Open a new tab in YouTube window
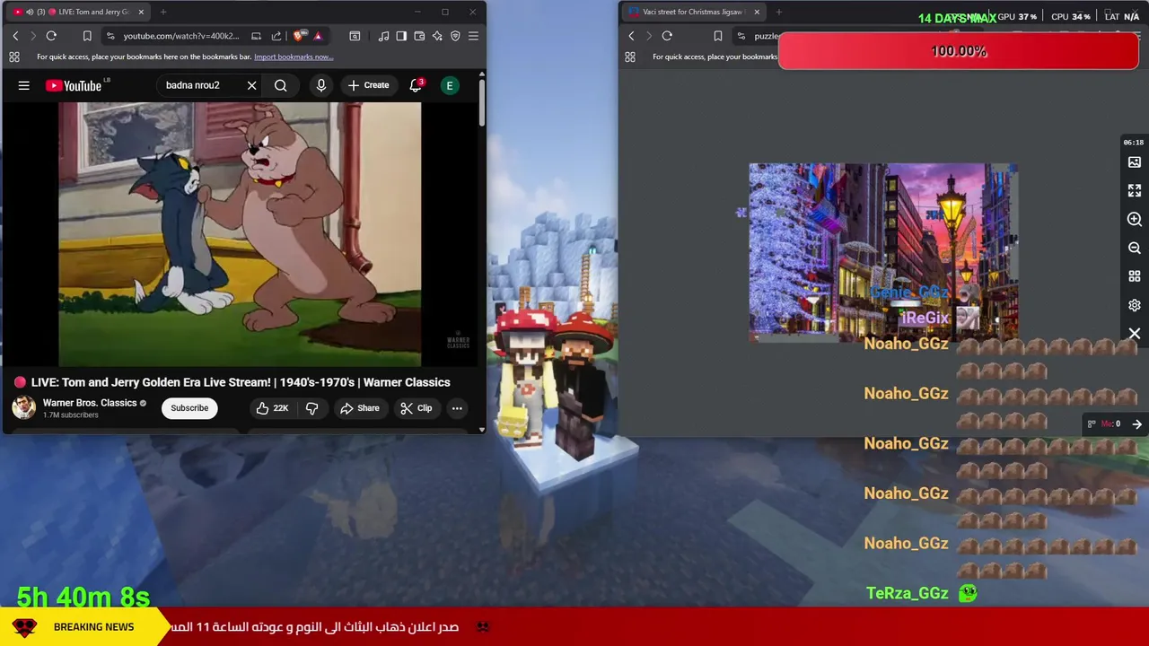1149x646 pixels. [x=163, y=12]
